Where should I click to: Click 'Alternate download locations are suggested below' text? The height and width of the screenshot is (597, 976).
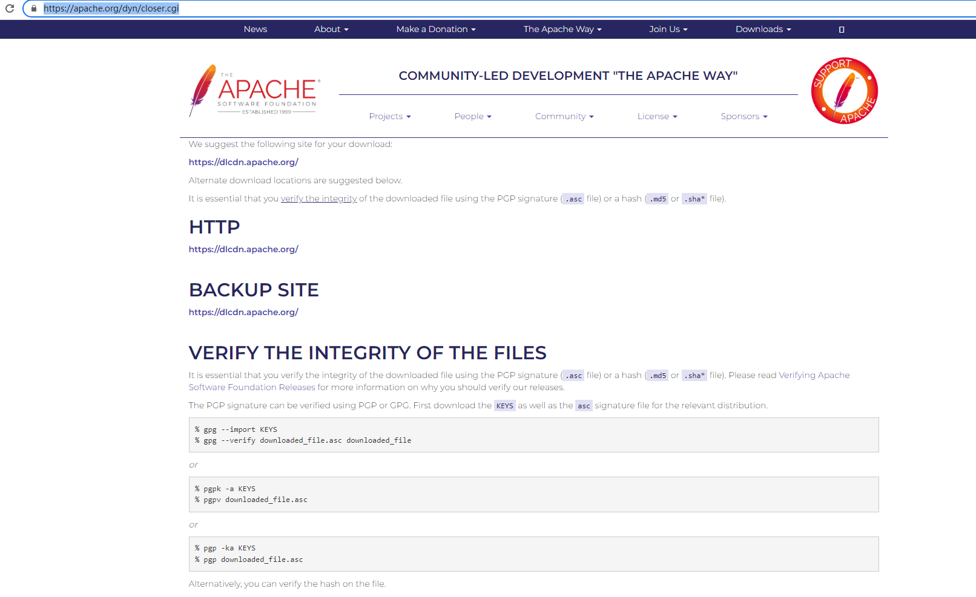tap(295, 180)
